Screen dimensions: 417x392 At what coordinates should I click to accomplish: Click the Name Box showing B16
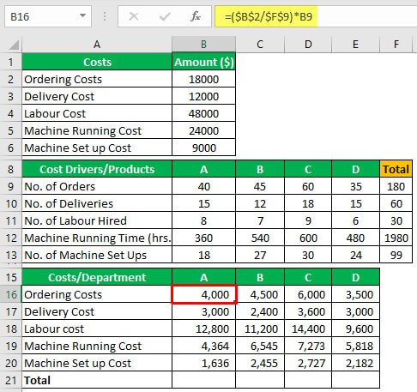click(48, 16)
